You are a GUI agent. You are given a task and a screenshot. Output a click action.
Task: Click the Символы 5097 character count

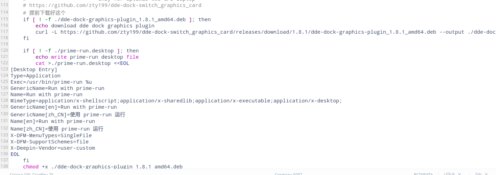(288, 174)
